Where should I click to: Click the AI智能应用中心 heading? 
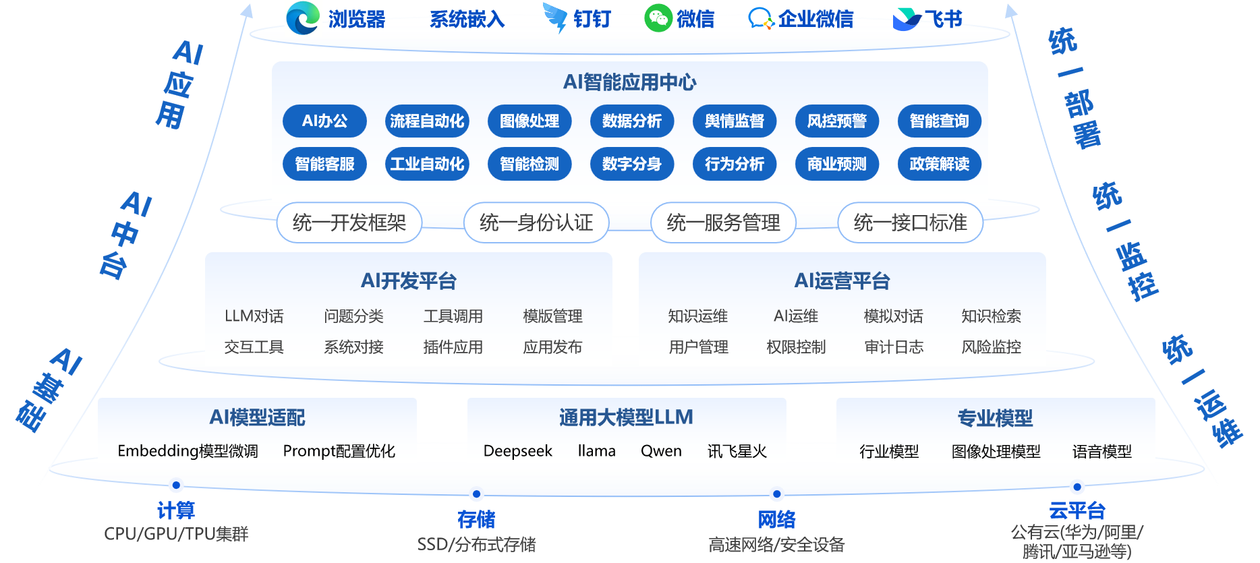[x=629, y=82]
